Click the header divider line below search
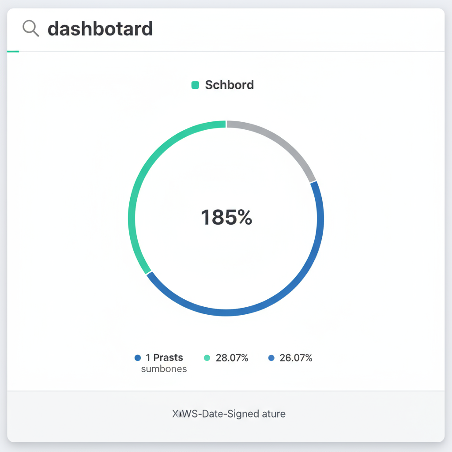This screenshot has height=452, width=452. click(x=265, y=52)
